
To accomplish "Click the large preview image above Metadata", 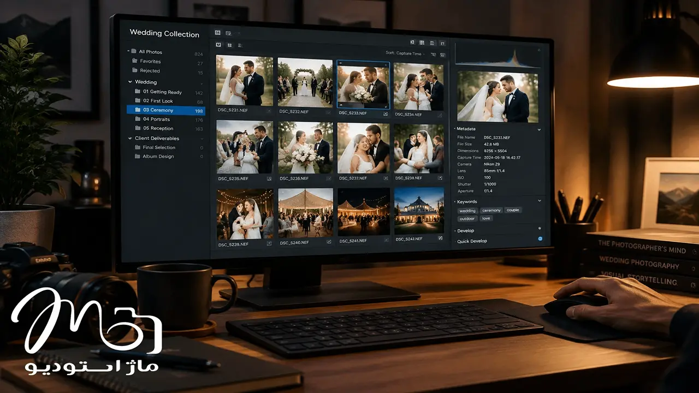I will (497, 96).
